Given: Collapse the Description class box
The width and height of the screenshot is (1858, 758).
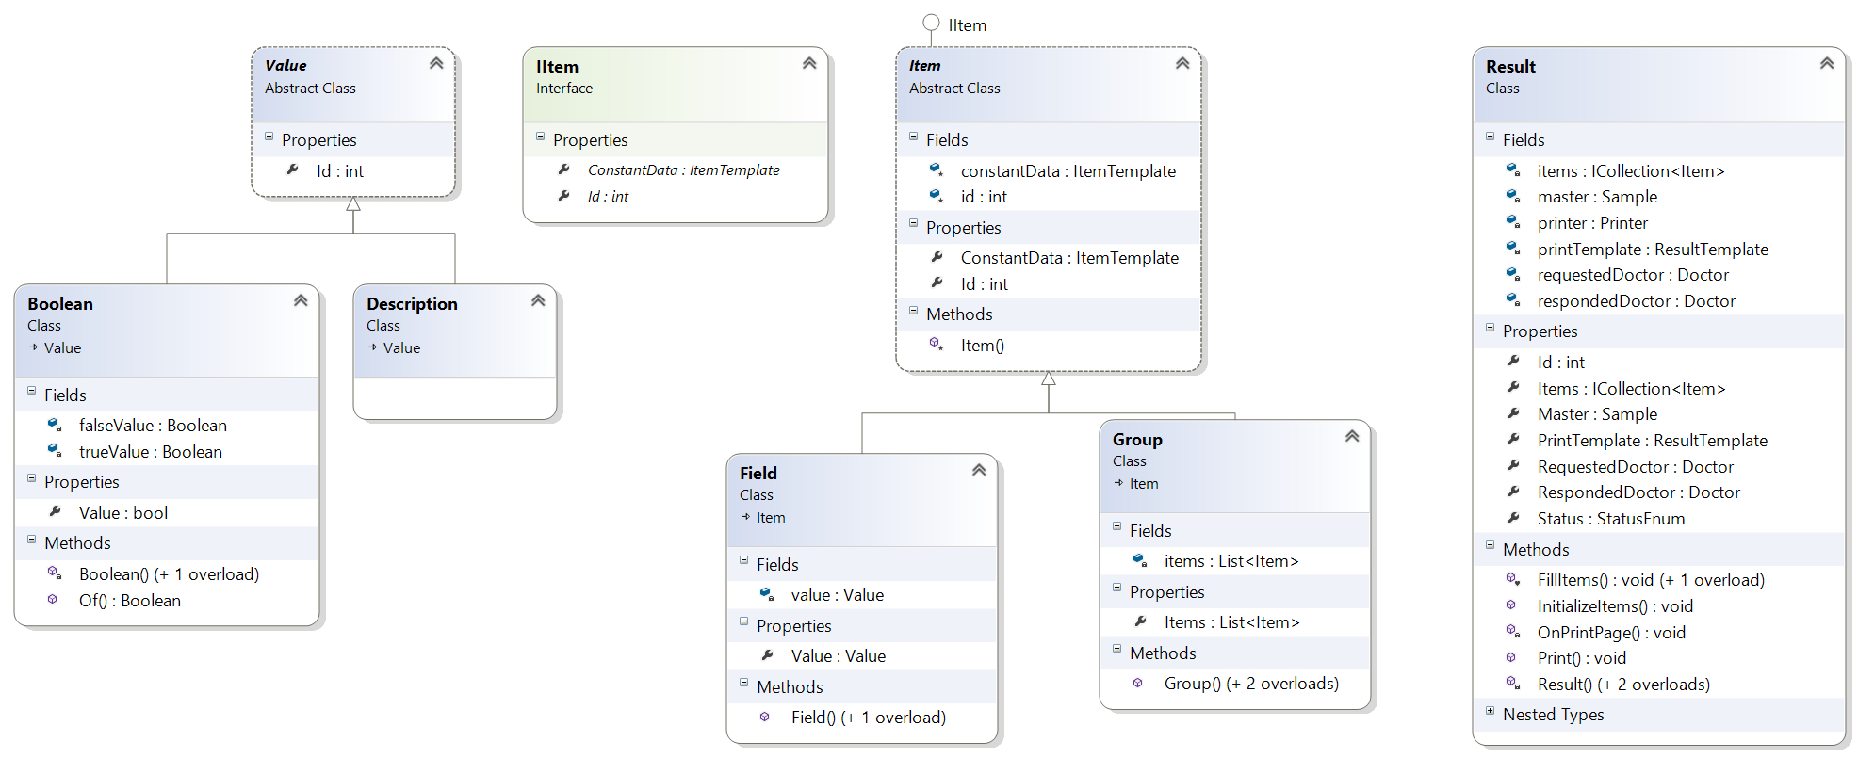Looking at the screenshot, I should click(x=538, y=300).
